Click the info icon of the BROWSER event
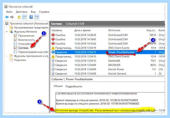 point(53,65)
